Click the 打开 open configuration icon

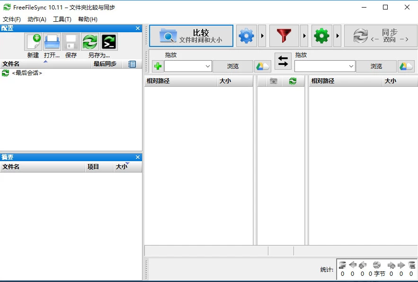pyautogui.click(x=52, y=42)
